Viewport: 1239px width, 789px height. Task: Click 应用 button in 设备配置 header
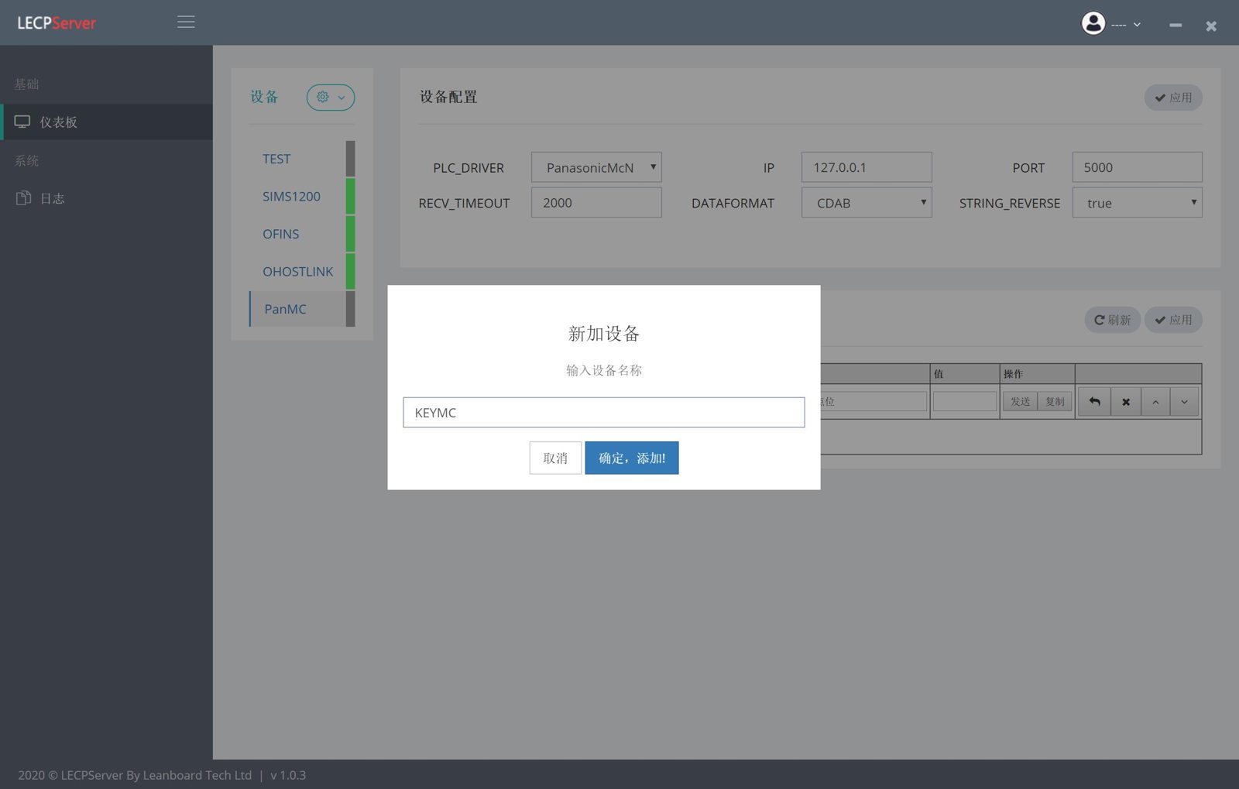[1173, 98]
